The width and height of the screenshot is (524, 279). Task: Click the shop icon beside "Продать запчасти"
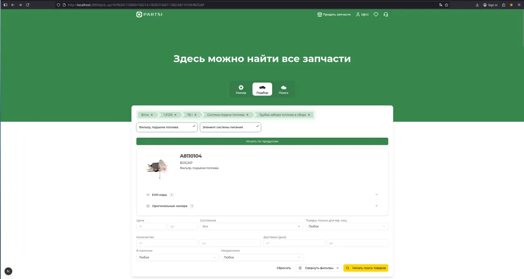click(319, 14)
